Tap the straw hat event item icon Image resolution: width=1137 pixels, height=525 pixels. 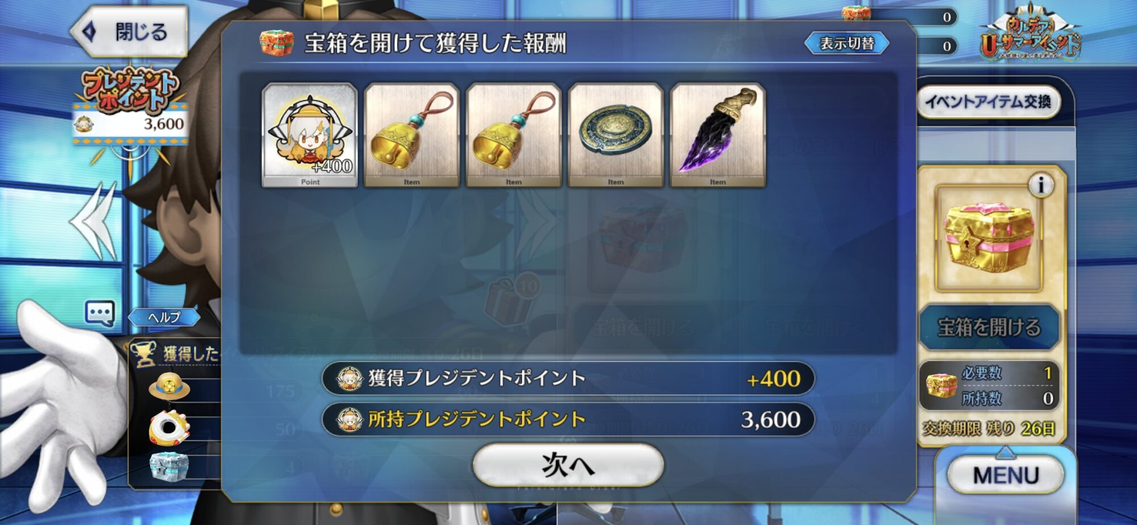click(169, 387)
